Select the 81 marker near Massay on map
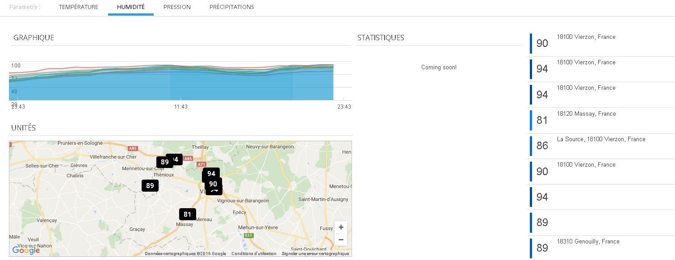The height and width of the screenshot is (260, 675). point(188,214)
